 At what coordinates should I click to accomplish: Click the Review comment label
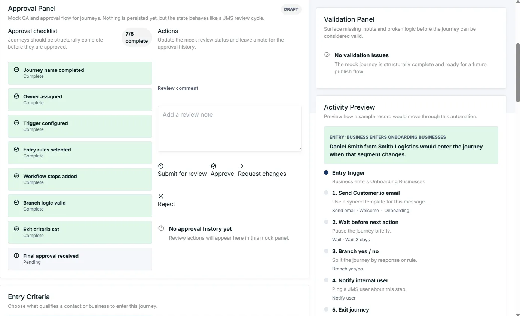pyautogui.click(x=178, y=88)
